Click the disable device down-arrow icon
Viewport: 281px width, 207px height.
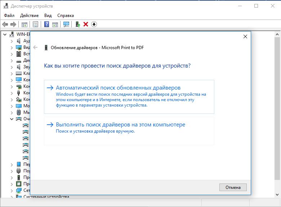point(94,24)
